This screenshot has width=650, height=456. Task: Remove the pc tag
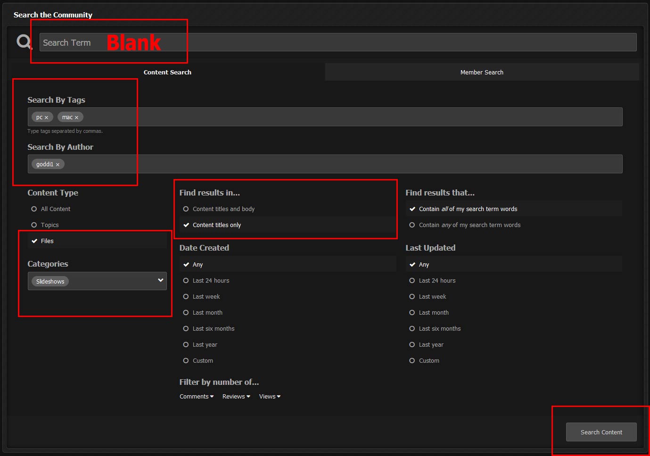(46, 118)
